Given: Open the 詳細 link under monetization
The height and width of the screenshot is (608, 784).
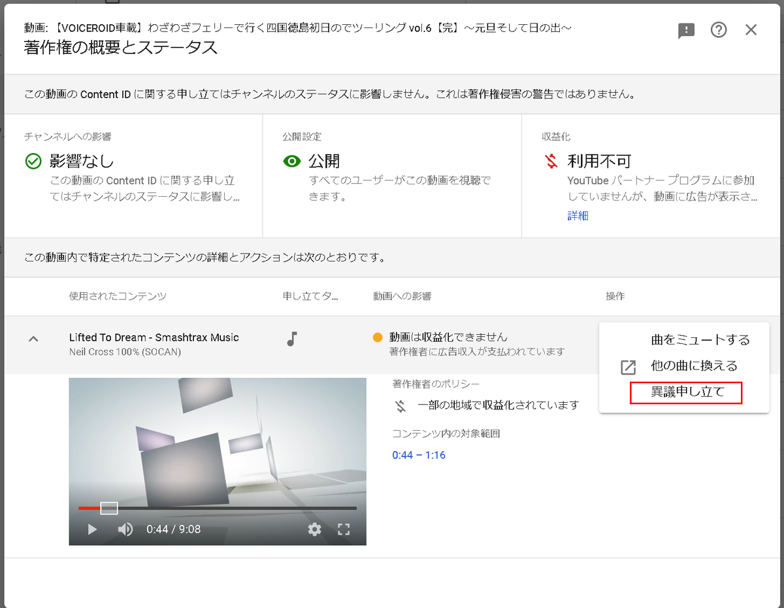Looking at the screenshot, I should pyautogui.click(x=578, y=216).
